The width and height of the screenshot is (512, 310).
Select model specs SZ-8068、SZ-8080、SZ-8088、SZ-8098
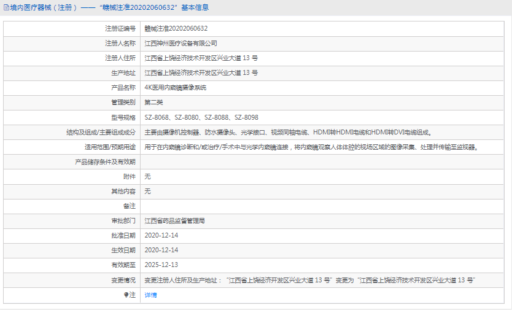pyautogui.click(x=201, y=117)
